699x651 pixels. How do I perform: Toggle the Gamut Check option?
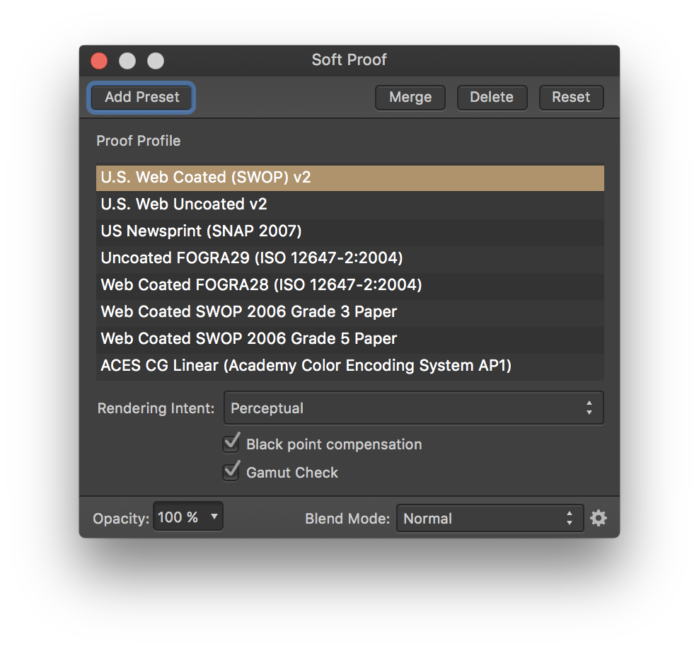(x=231, y=472)
